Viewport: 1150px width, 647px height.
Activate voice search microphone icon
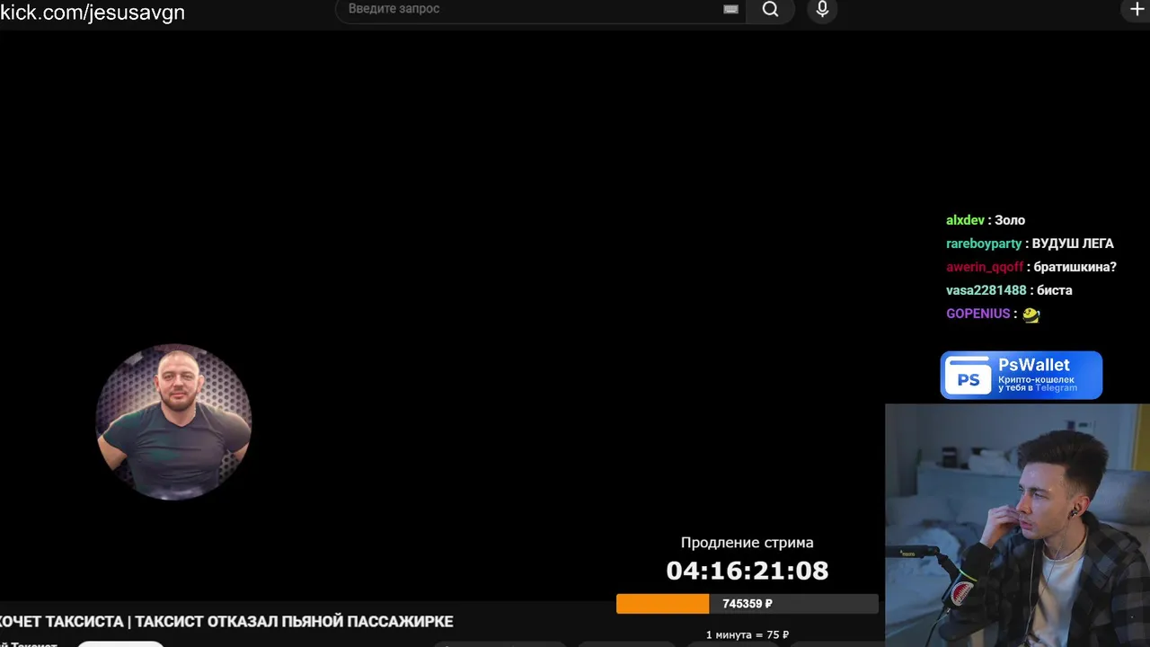pos(822,9)
